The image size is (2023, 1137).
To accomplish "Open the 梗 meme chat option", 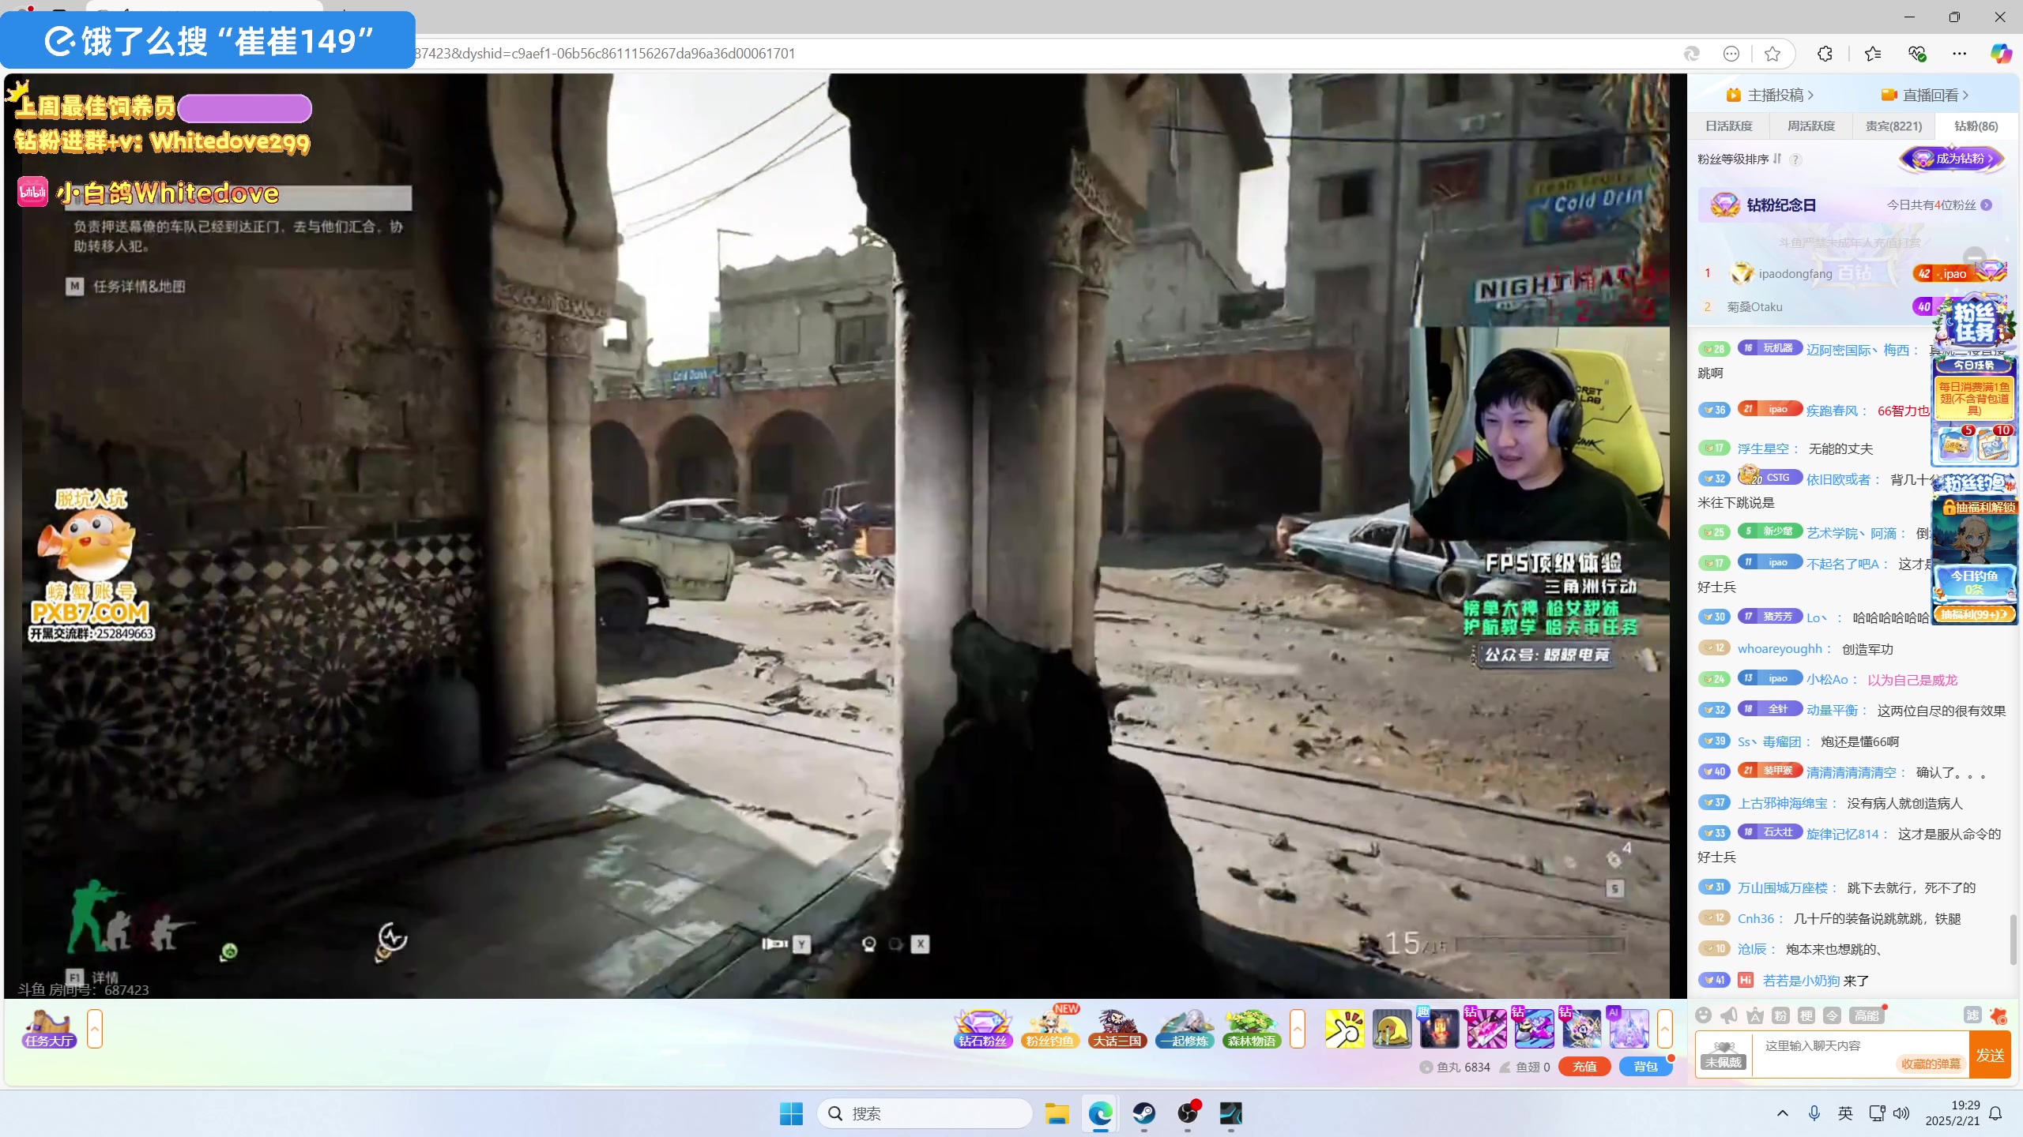I will click(x=1806, y=1015).
